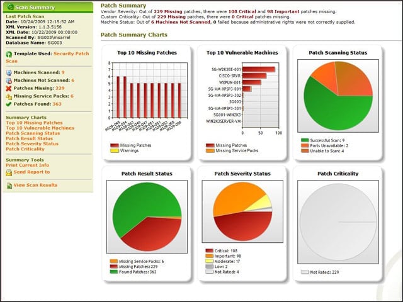The height and width of the screenshot is (302, 403).
Task: Click the Patch Result Status pie chart
Action: point(147,217)
